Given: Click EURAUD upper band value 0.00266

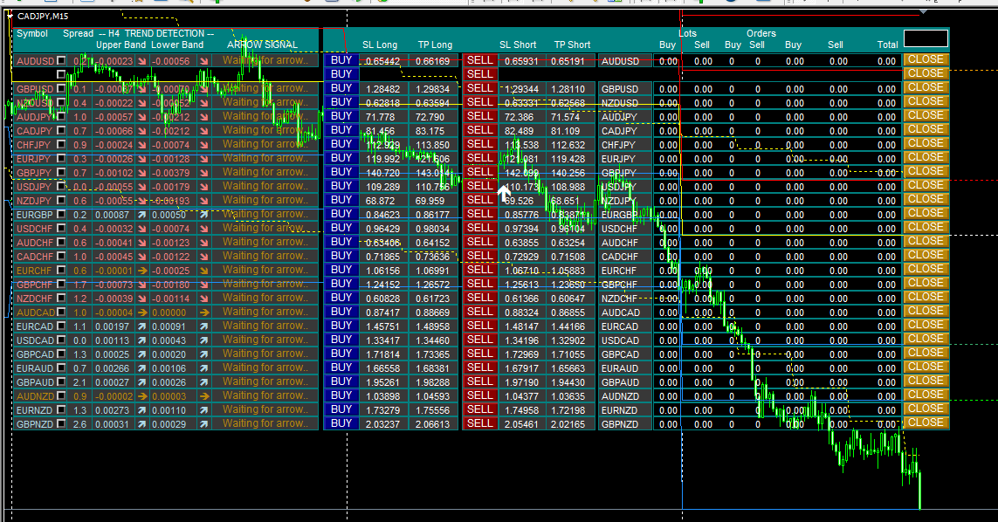Looking at the screenshot, I should point(112,368).
